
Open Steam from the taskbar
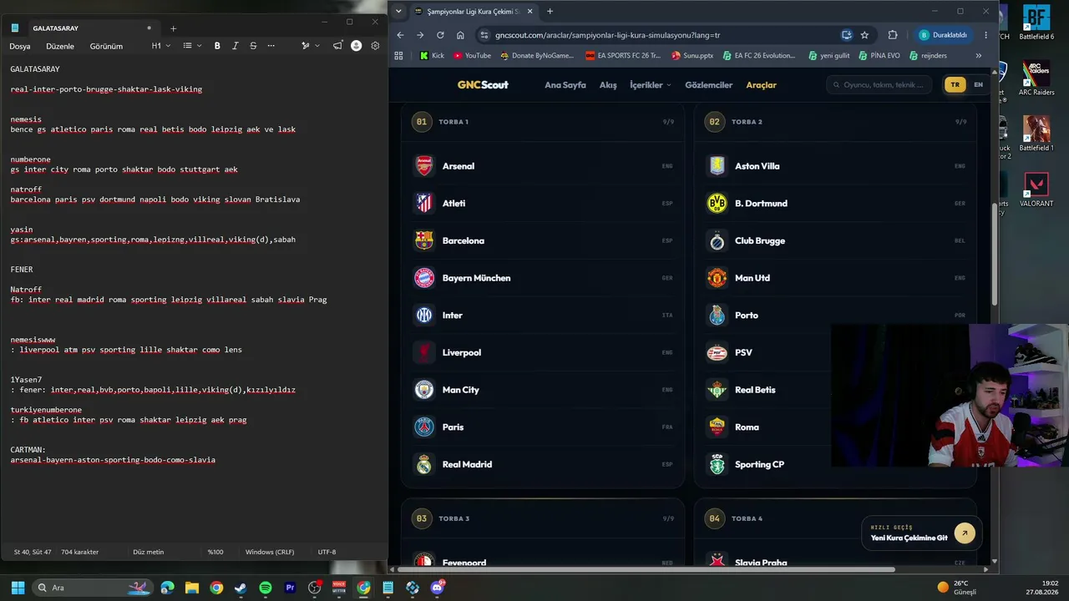241,588
